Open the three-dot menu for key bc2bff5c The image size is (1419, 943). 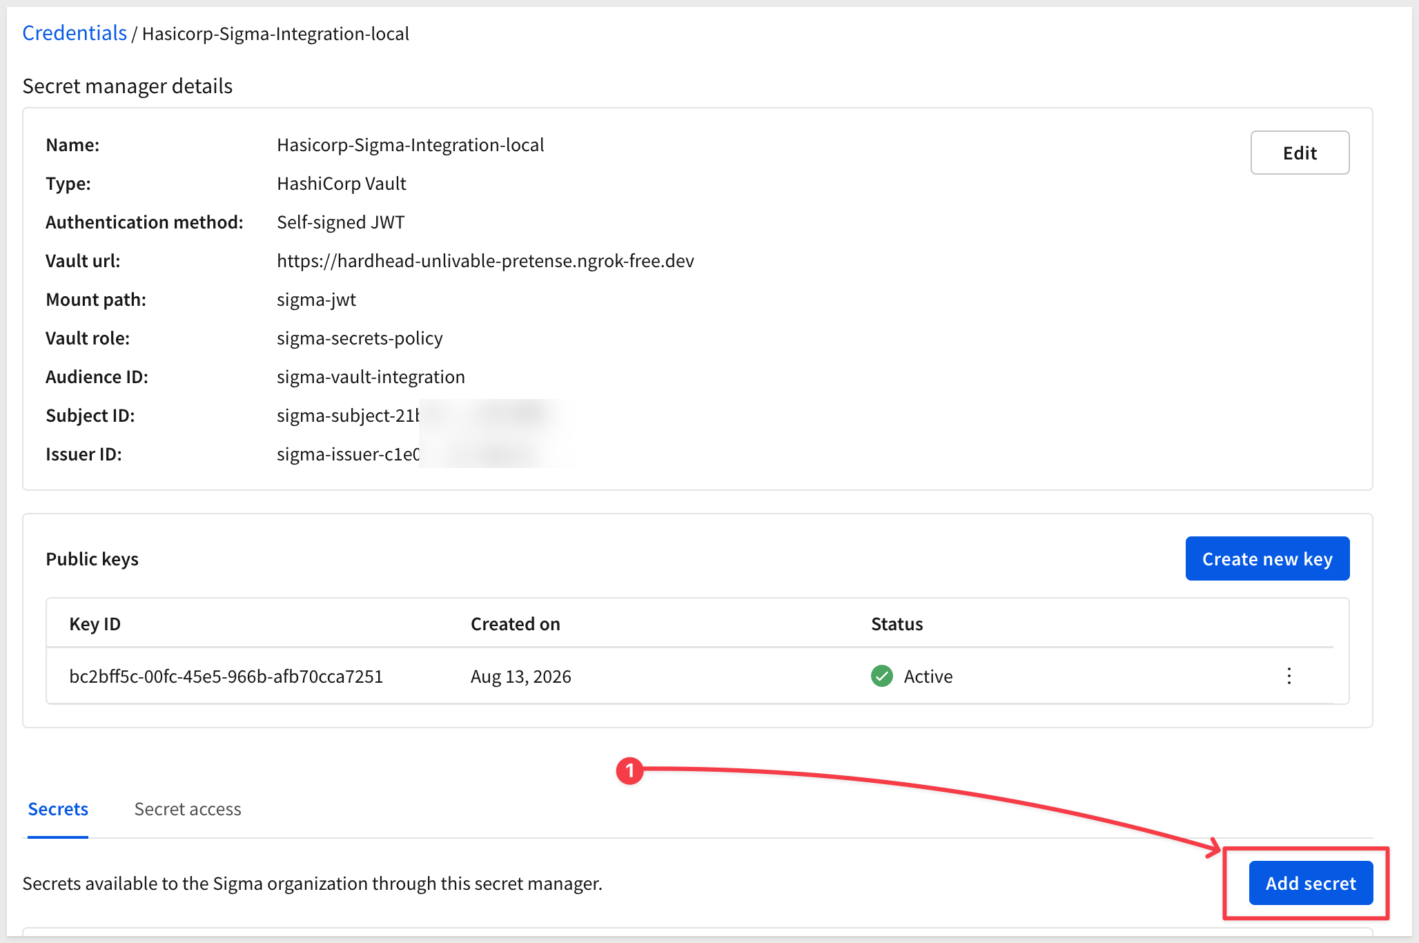click(1289, 676)
